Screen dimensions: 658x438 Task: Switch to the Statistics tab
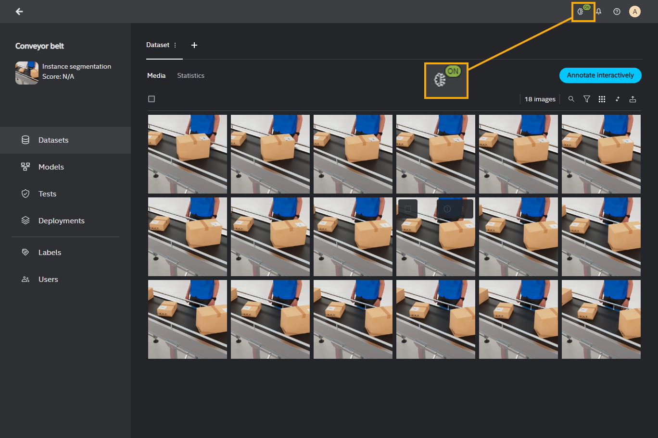[x=190, y=75]
